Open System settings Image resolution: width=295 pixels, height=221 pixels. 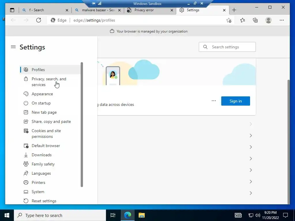pyautogui.click(x=50, y=192)
